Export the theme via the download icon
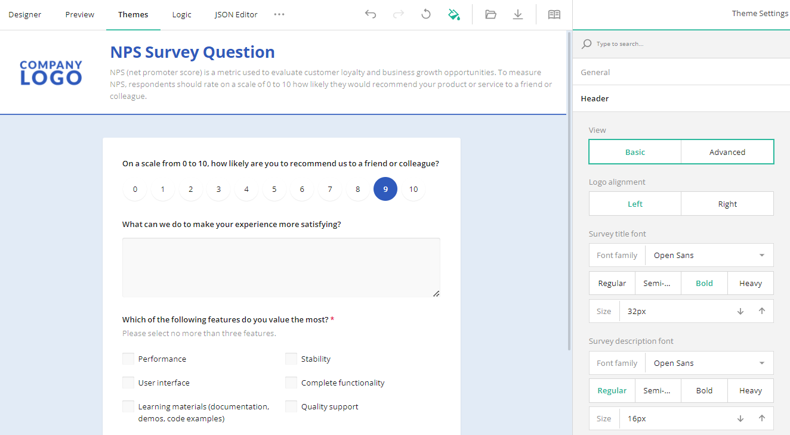Screen dimensions: 790x435 (517, 14)
